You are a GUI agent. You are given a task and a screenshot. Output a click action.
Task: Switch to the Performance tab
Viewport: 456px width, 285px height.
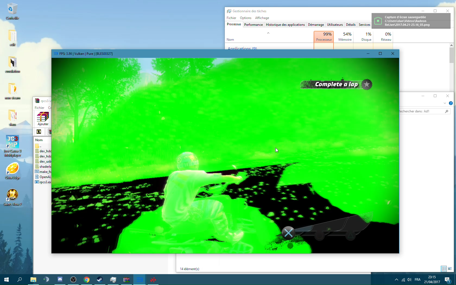[254, 25]
